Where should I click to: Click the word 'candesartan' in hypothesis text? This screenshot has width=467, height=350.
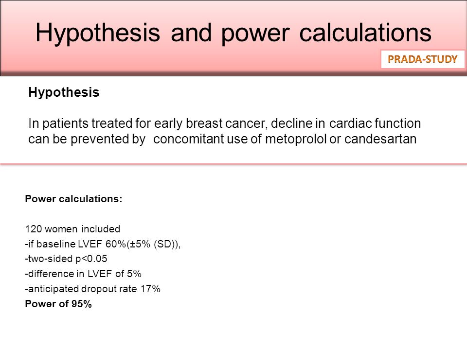coord(380,139)
